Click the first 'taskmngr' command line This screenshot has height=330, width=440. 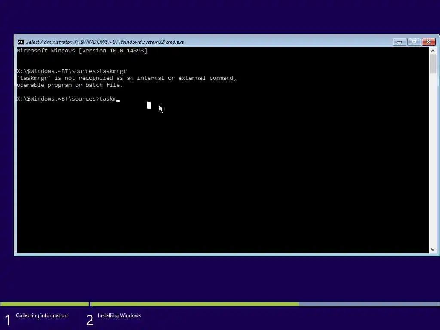point(72,71)
